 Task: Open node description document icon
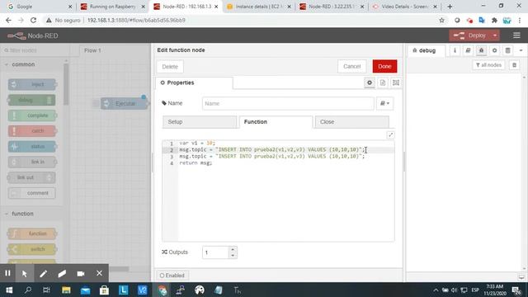coord(383,82)
